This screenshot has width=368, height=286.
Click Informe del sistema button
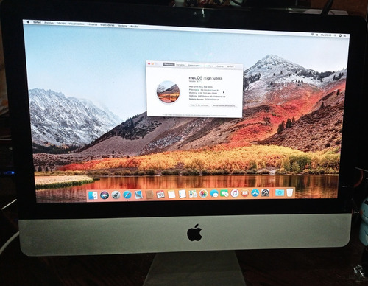tap(199, 105)
